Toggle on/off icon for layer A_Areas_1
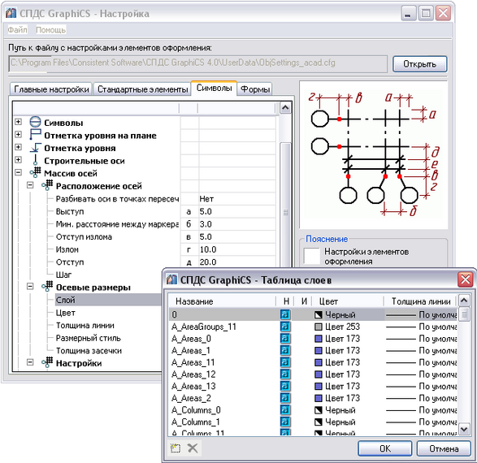 285,350
